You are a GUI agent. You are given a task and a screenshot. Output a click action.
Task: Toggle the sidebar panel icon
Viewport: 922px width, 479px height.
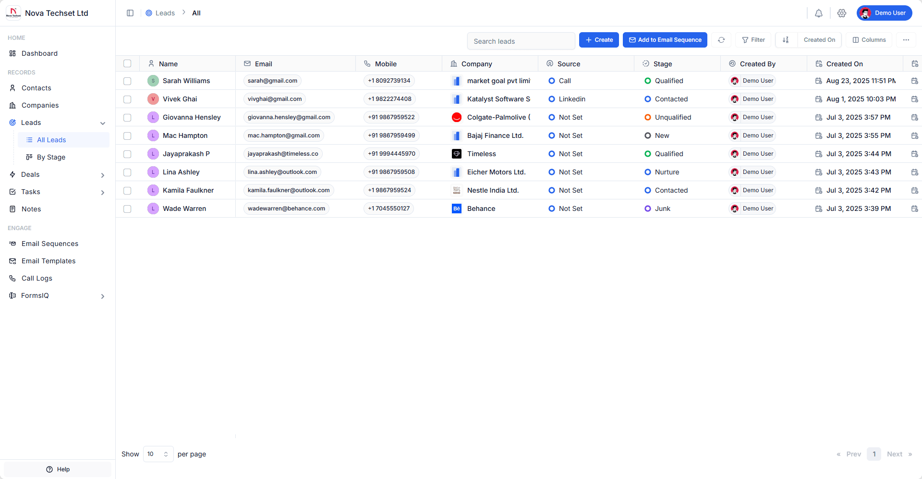point(130,13)
